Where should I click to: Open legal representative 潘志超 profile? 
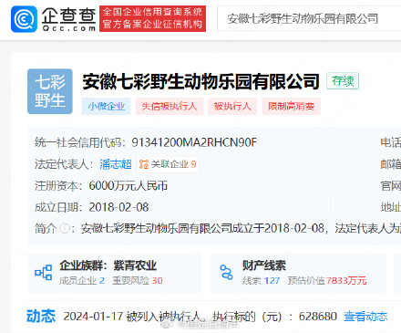[x=116, y=164]
